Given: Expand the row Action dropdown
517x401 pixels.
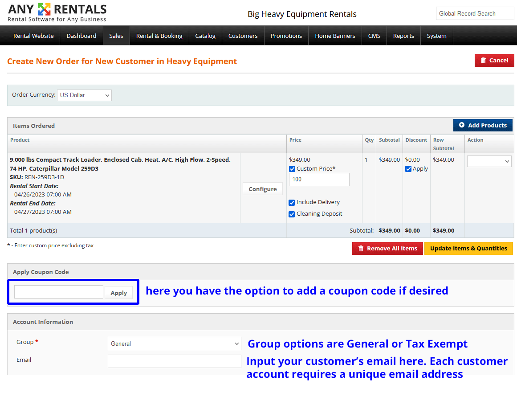Looking at the screenshot, I should [x=489, y=161].
